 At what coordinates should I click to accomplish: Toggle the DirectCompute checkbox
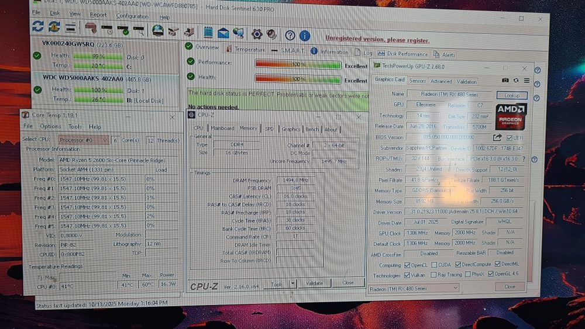458,264
